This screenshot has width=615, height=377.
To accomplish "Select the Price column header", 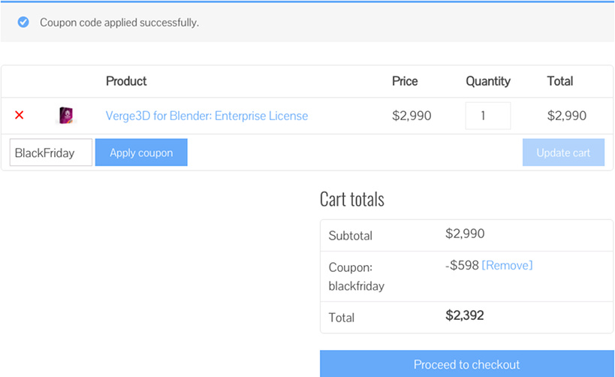I will coord(405,81).
